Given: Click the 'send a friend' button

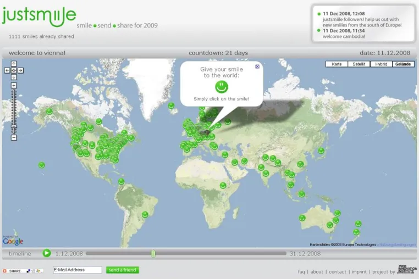Looking at the screenshot, I should click(123, 270).
